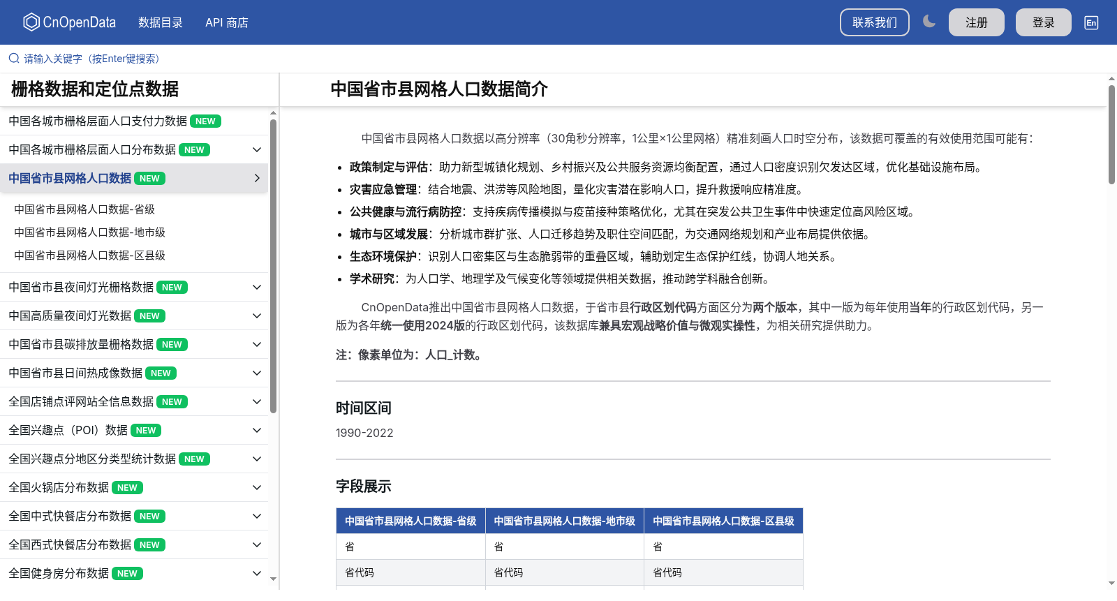Click the search magnifier icon
Viewport: 1117px width, 601px height.
pyautogui.click(x=14, y=59)
